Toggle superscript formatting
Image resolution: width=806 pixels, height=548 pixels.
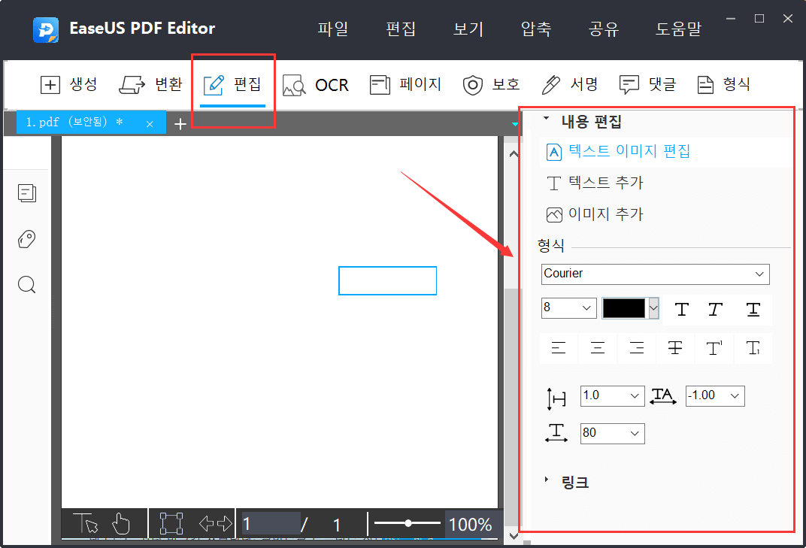pyautogui.click(x=714, y=348)
